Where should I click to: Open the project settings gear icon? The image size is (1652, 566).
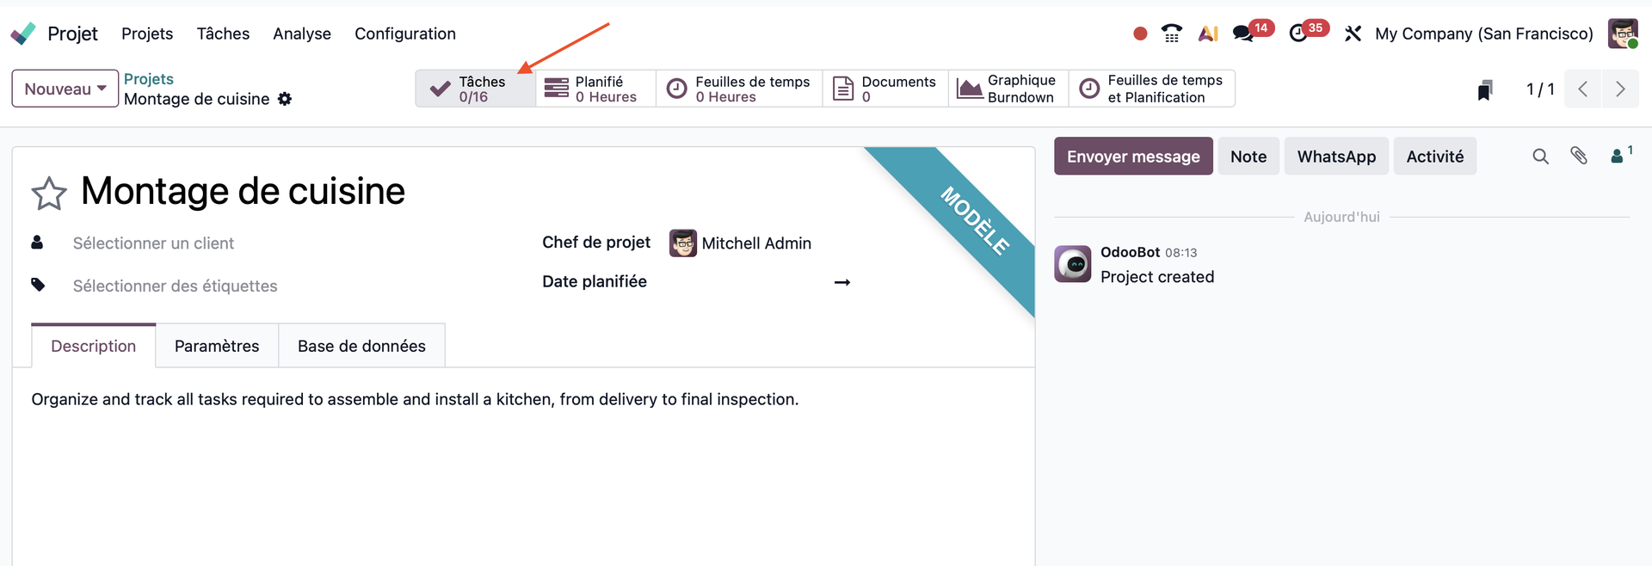285,99
